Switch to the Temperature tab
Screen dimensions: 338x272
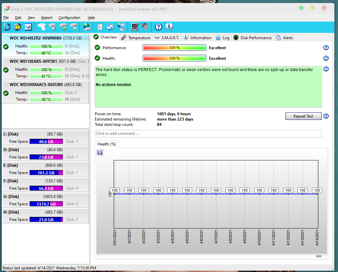click(x=136, y=38)
